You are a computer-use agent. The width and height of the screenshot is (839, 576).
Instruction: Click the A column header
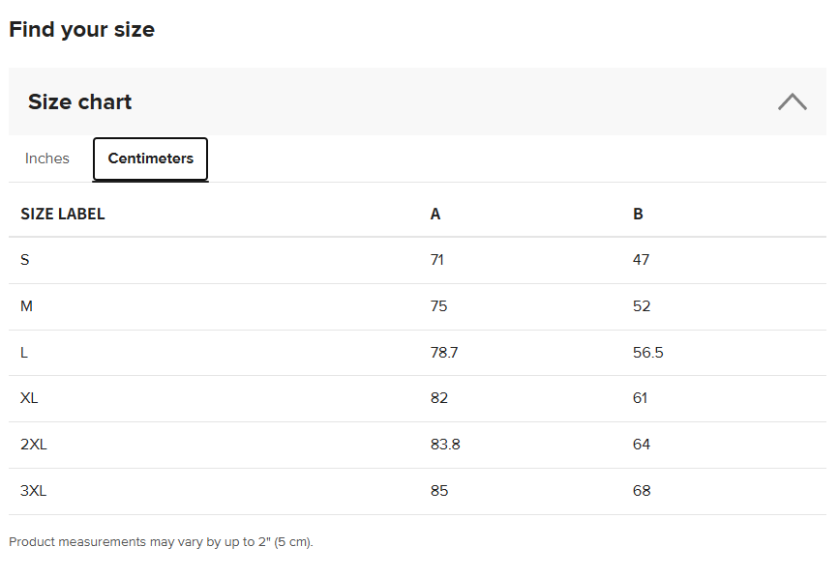tap(435, 214)
